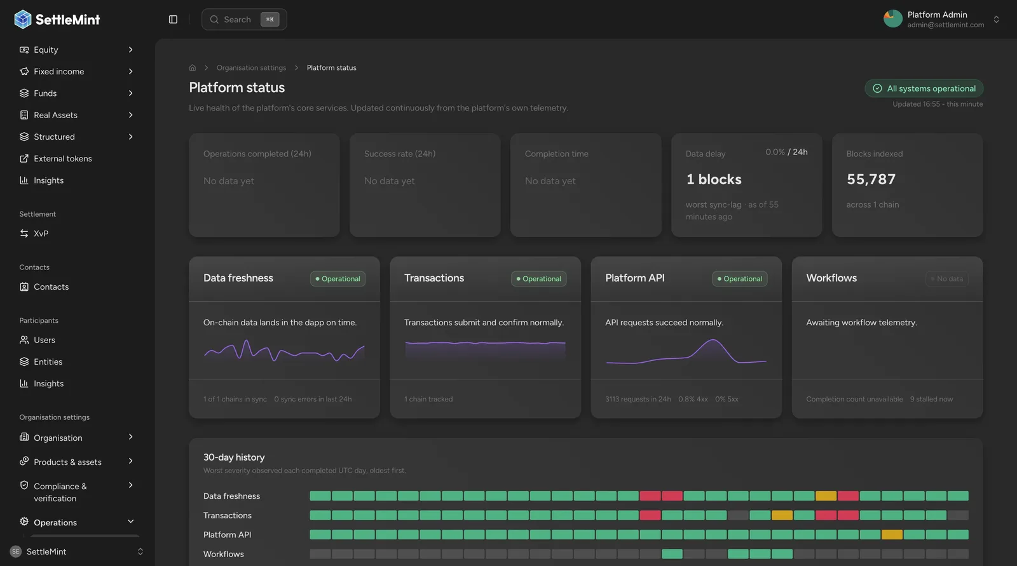The image size is (1017, 566).
Task: Click the Organisation settings breadcrumb link
Action: (x=251, y=68)
